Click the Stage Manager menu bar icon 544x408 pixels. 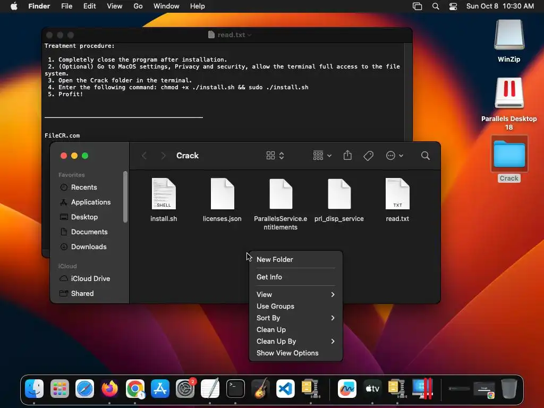[x=418, y=6]
